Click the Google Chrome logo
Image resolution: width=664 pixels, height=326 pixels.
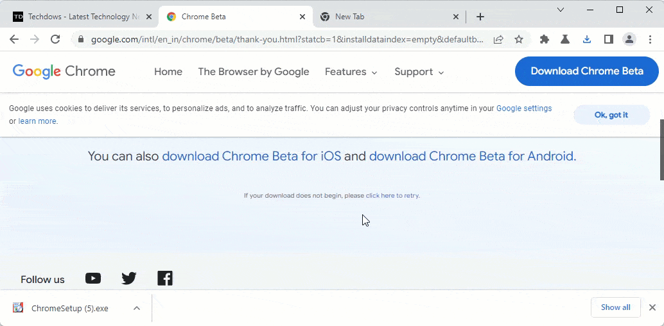coord(64,71)
